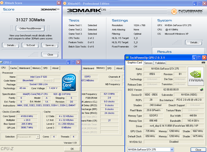
Task: Click the Memory Size value 896 MB
Action: pos(153,121)
